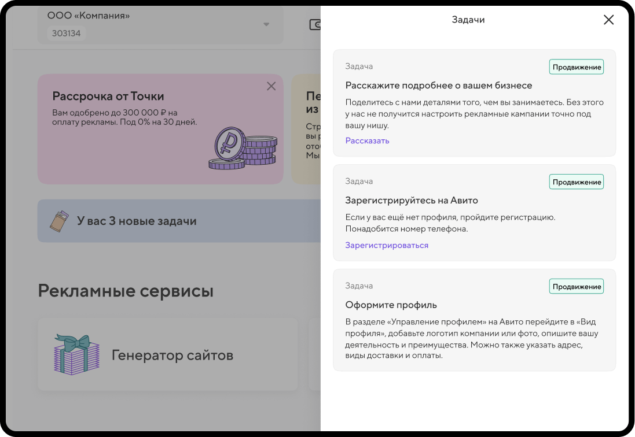Viewport: 635px width, 437px height.
Task: Expand the ООО «Компания» selector dropdown
Action: click(266, 24)
